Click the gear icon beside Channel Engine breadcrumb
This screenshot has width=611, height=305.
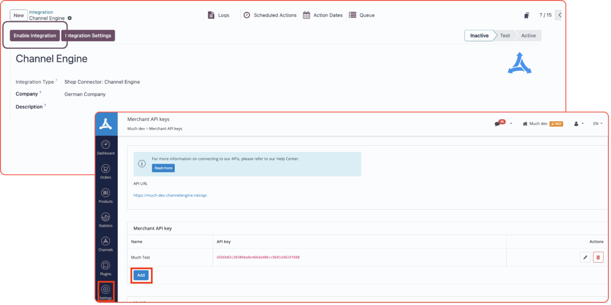(x=70, y=18)
